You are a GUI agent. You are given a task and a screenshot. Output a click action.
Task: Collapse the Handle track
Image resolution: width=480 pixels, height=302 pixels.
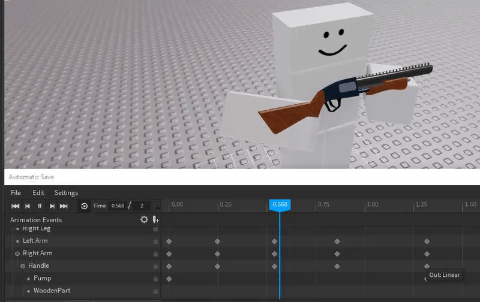(23, 266)
